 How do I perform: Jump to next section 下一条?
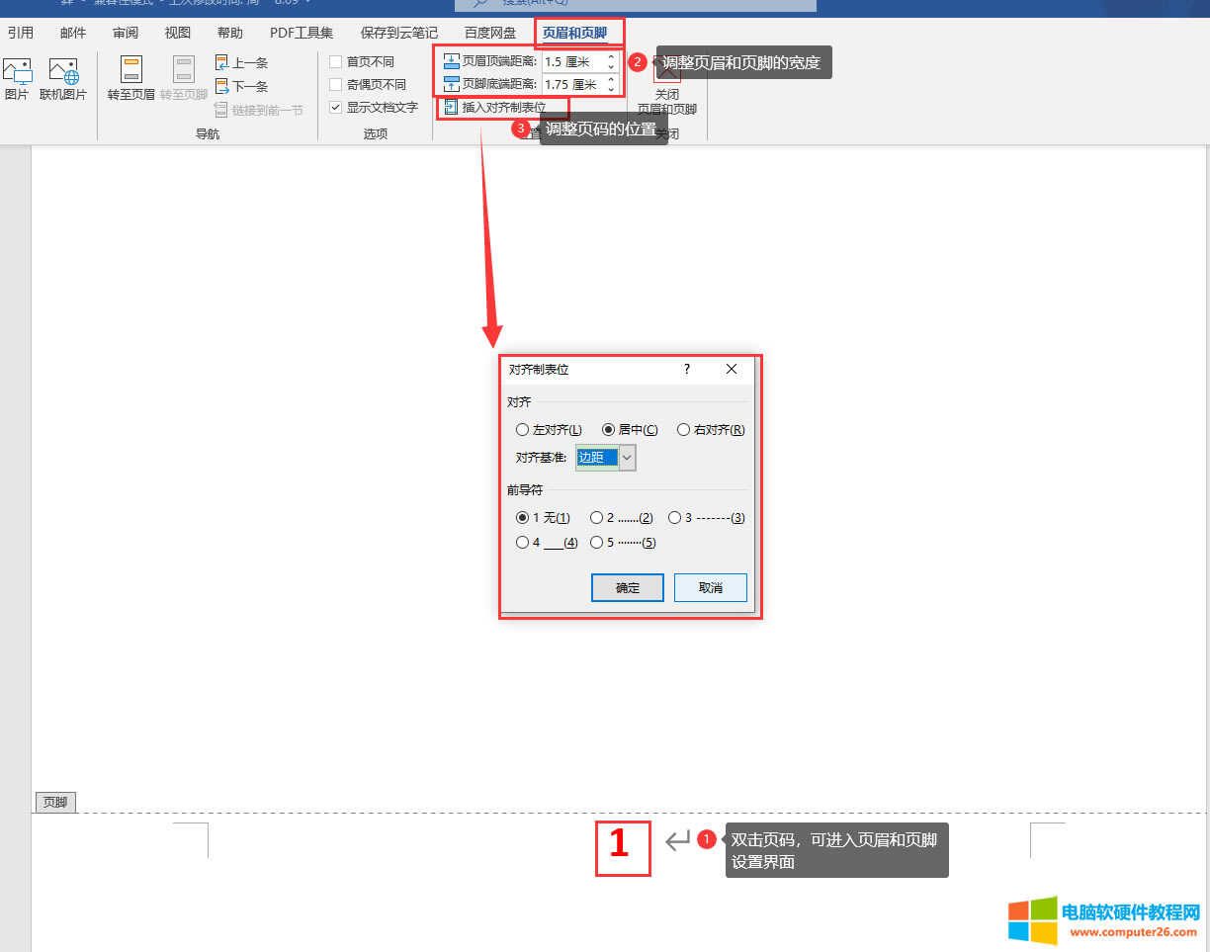[x=241, y=86]
